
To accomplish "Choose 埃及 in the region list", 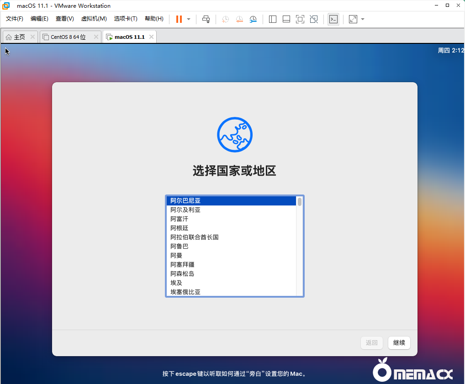I will [176, 283].
